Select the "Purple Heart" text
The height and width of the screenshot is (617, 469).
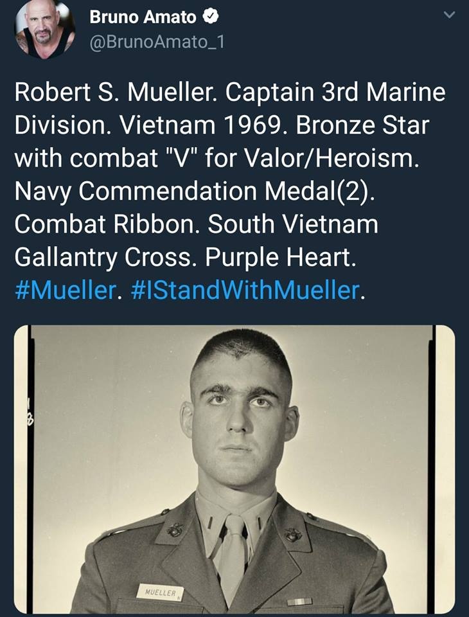click(279, 257)
